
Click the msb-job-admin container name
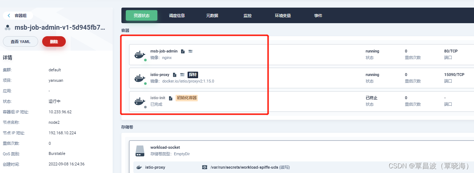point(164,51)
